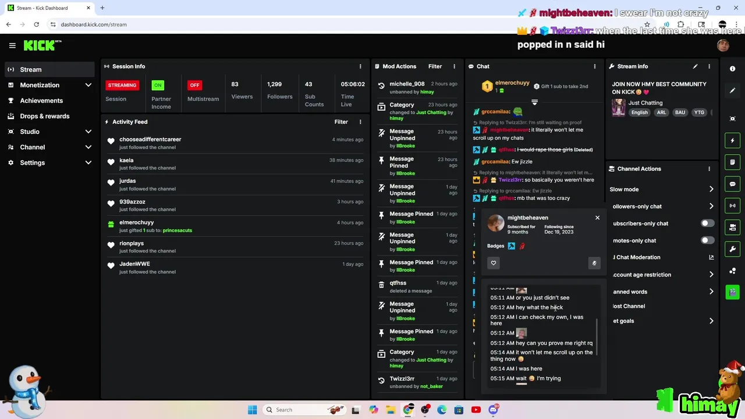
Task: Toggle the broadcast signal widget in sidebar
Action: pyautogui.click(x=732, y=205)
